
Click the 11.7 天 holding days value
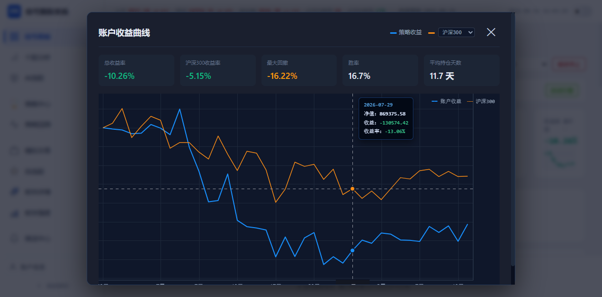(442, 76)
